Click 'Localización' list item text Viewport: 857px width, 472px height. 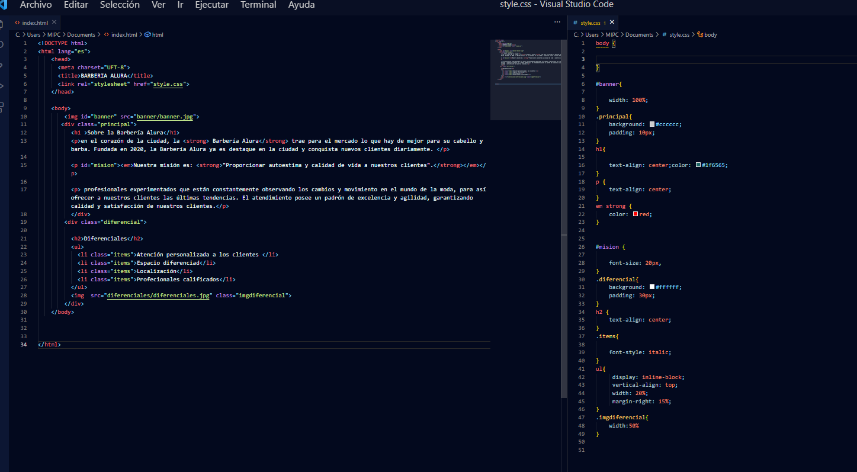point(156,271)
